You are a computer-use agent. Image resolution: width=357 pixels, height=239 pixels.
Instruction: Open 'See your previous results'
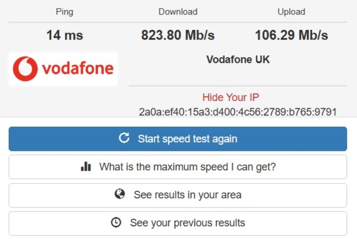click(x=187, y=223)
